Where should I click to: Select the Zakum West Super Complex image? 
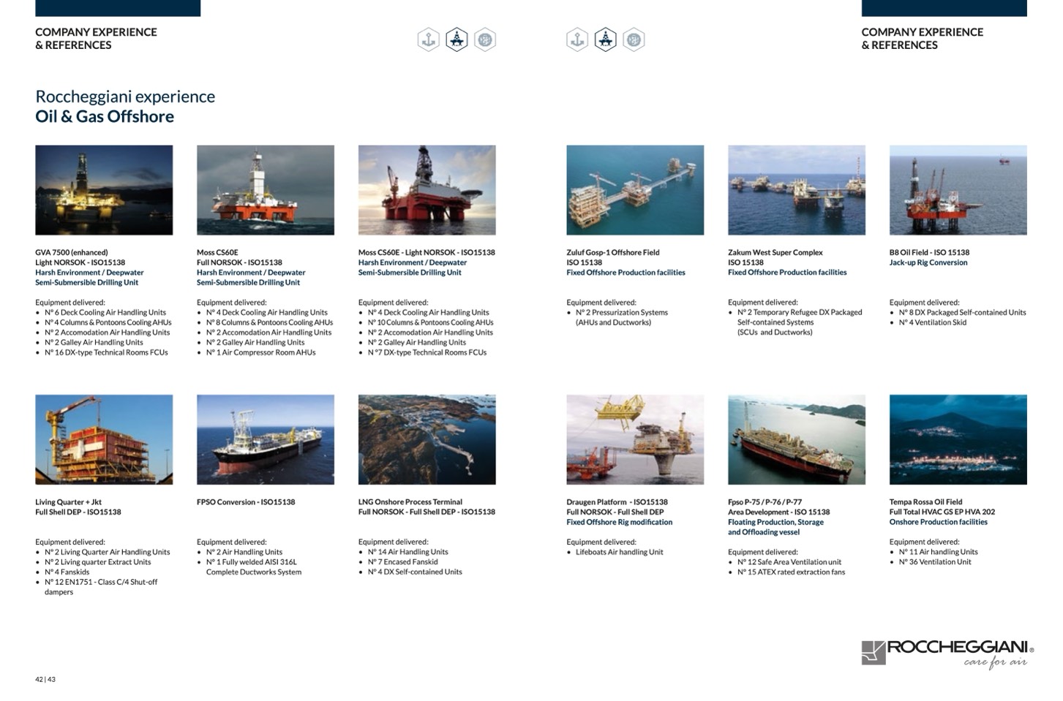tap(796, 190)
